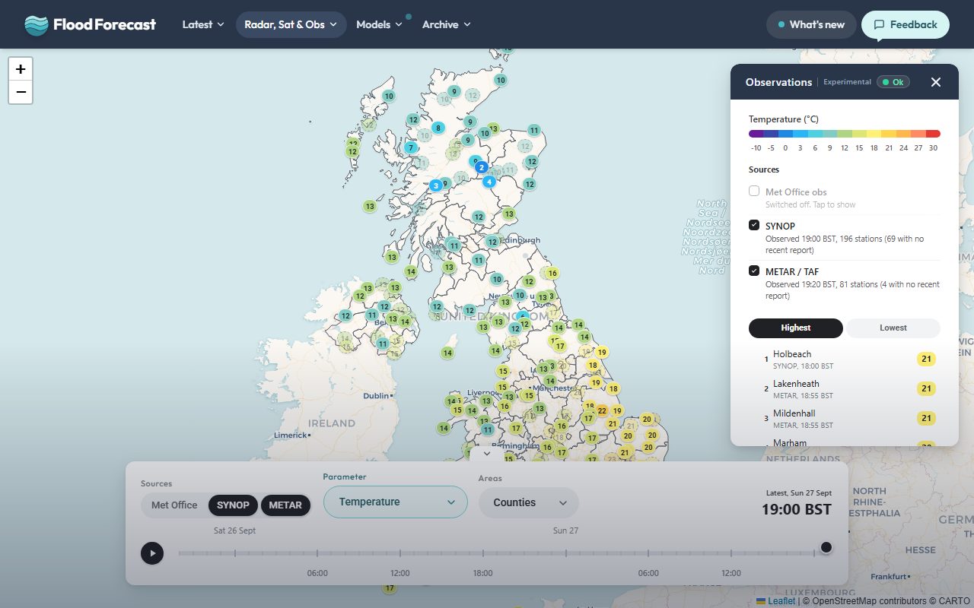Select Holbeach in the highest list
974x608 pixels.
[845, 359]
